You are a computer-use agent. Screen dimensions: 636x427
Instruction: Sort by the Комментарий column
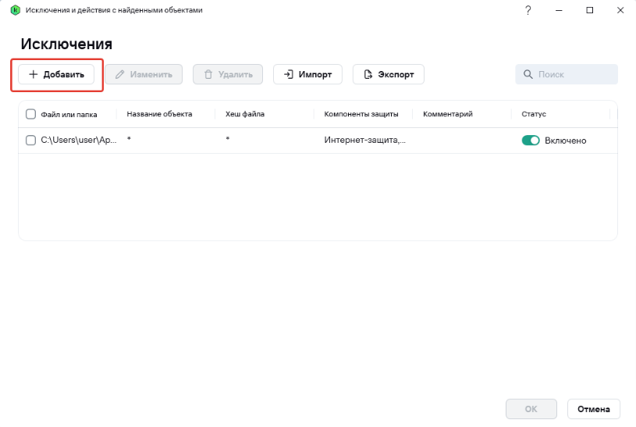(x=447, y=114)
